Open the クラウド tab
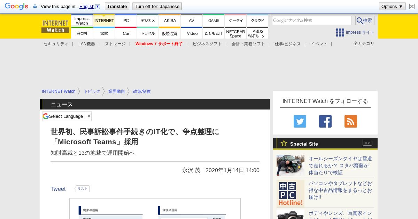The height and width of the screenshot is (219, 418). (x=258, y=20)
